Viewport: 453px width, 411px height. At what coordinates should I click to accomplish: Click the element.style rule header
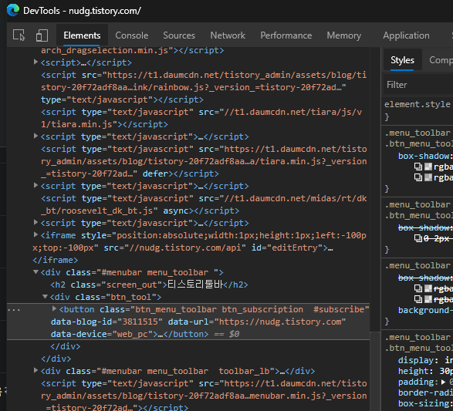coord(418,104)
